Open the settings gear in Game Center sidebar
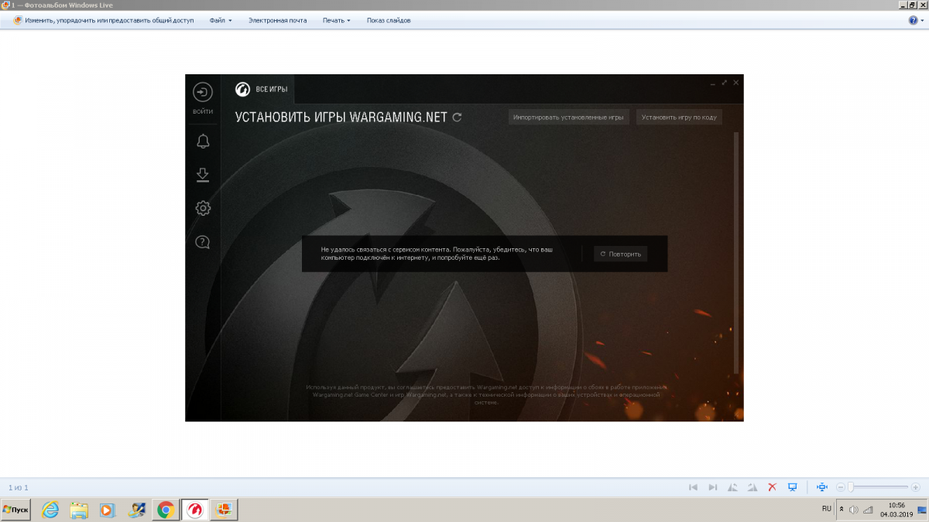The height and width of the screenshot is (522, 929). pyautogui.click(x=203, y=208)
